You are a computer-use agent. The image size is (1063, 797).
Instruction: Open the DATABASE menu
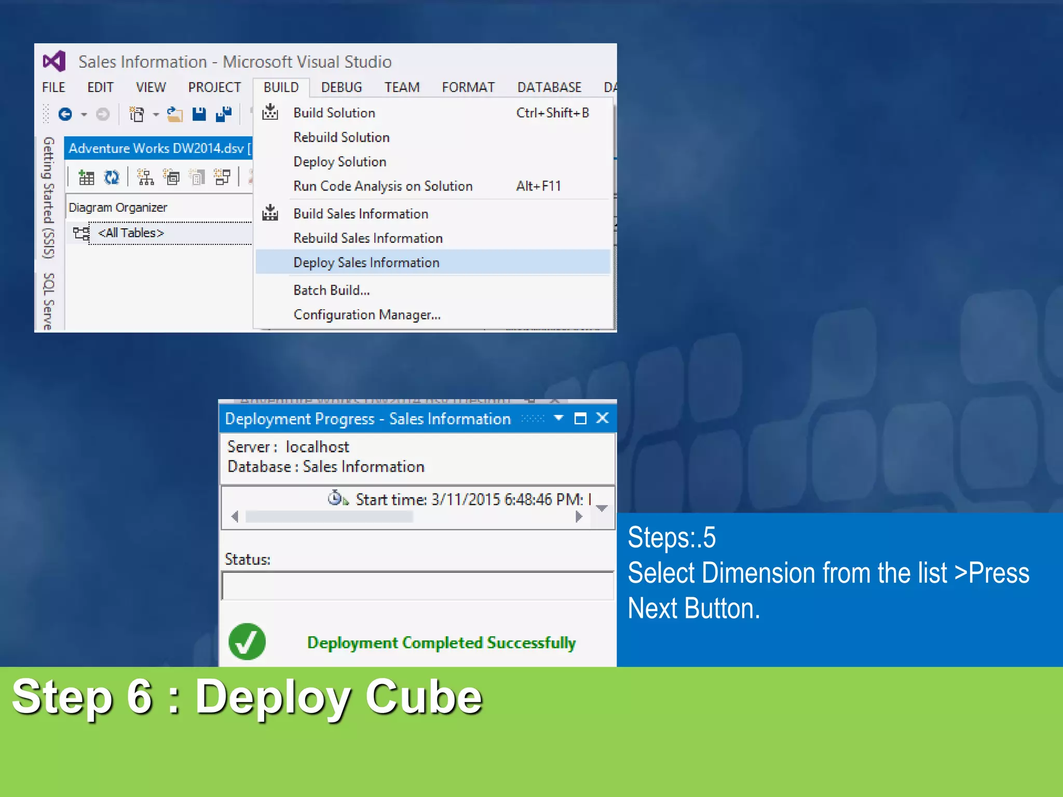[x=549, y=87]
